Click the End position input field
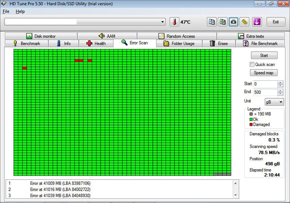The image size is (290, 203). (x=265, y=92)
